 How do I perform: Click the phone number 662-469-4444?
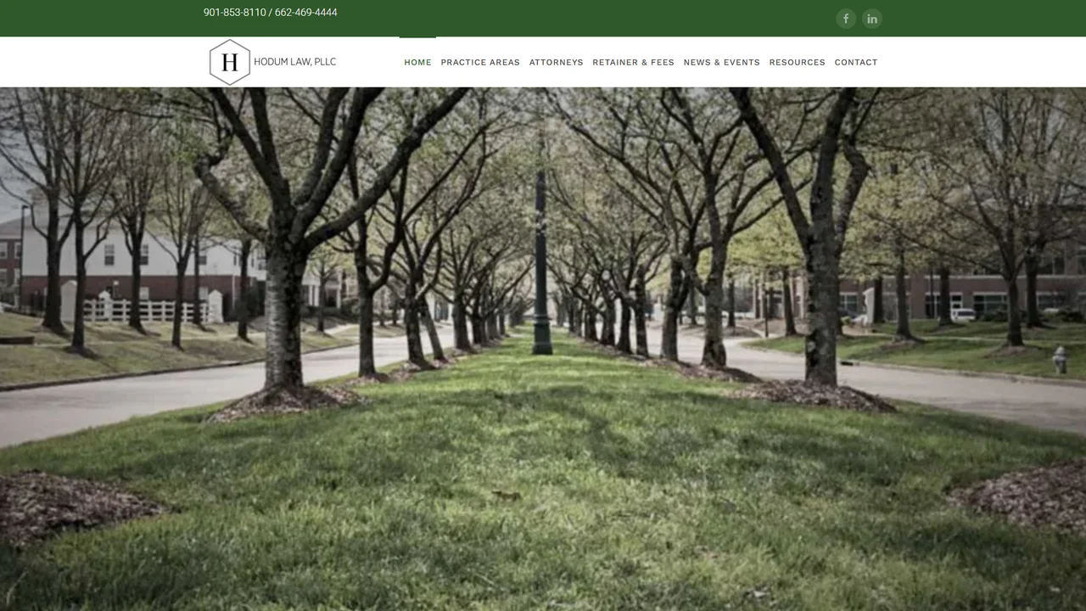click(306, 13)
